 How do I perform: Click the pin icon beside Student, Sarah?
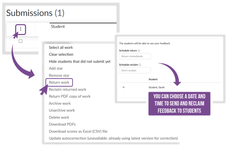coord(124,87)
